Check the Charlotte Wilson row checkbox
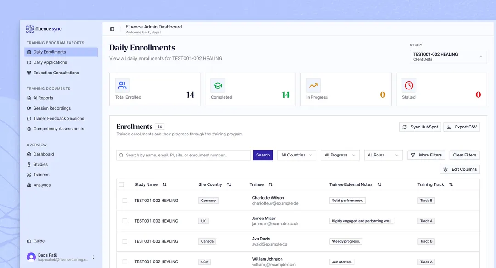The height and width of the screenshot is (268, 496). pos(125,201)
